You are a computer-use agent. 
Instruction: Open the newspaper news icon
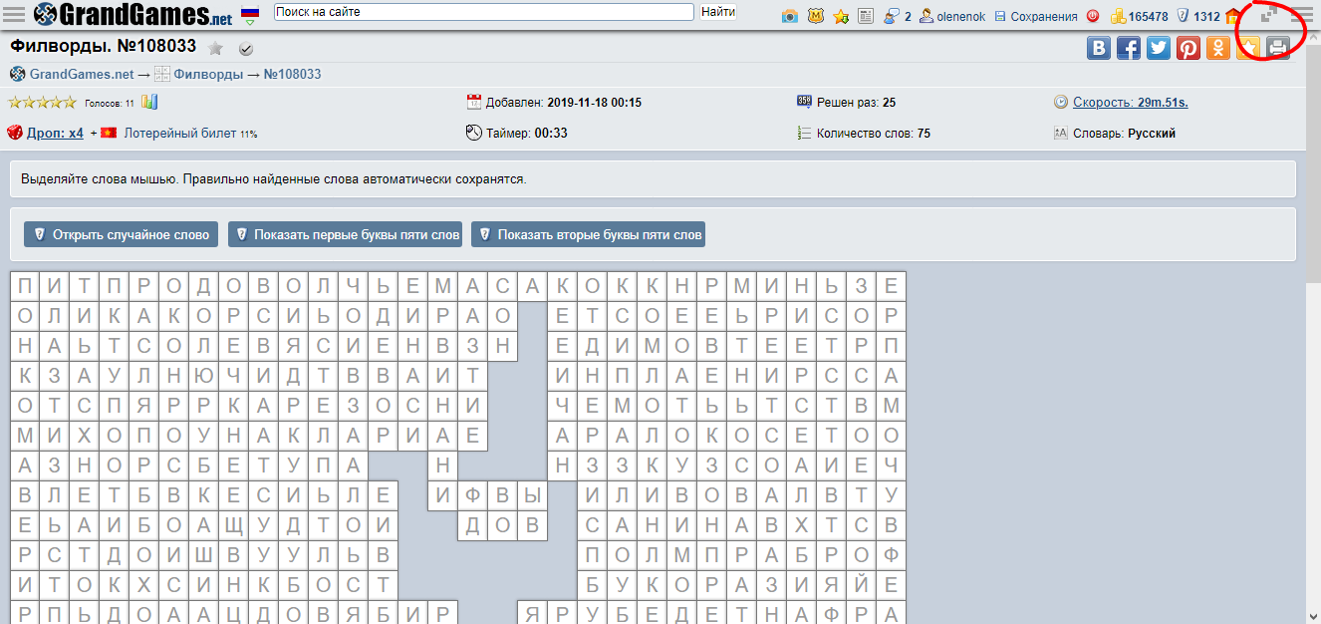point(866,16)
